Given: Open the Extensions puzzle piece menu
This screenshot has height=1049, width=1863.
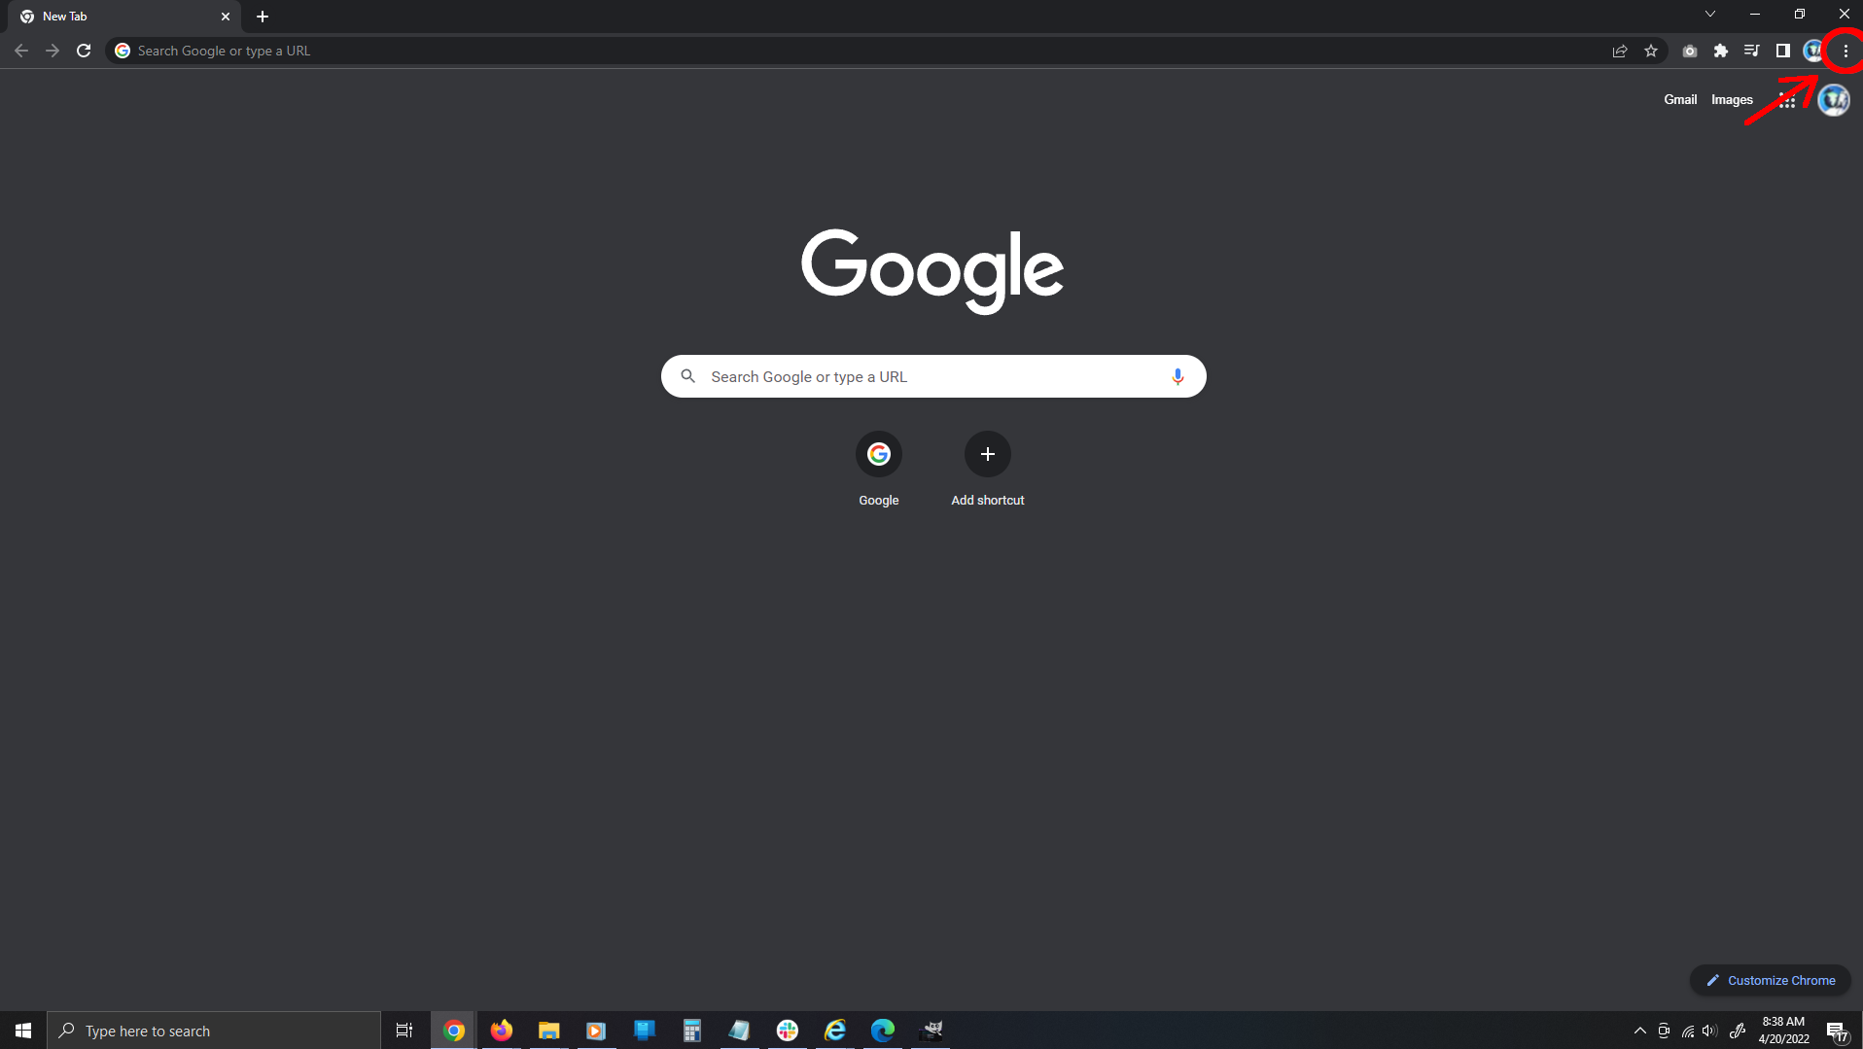Looking at the screenshot, I should coord(1720,51).
